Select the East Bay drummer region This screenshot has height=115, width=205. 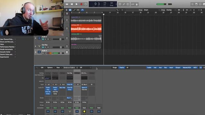tap(86, 46)
